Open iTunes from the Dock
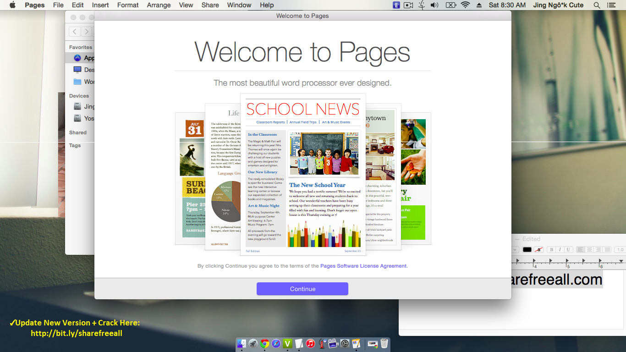Screen dimensions: 626x352 click(310, 343)
